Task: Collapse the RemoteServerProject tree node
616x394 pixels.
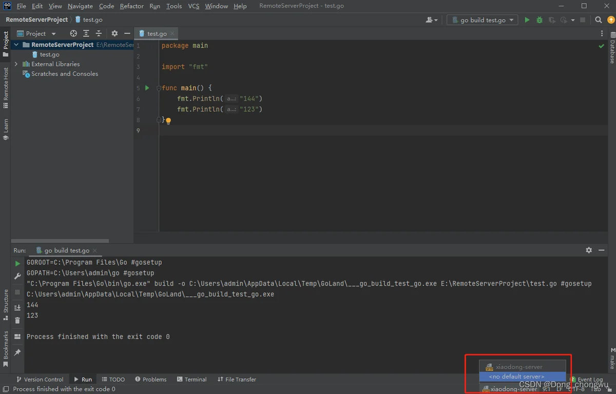Action: (x=16, y=45)
